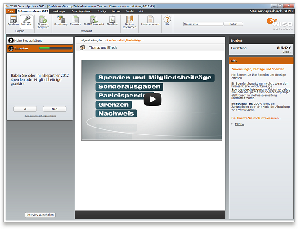Open the ELSTER-Voransicht preview

pos(94,21)
